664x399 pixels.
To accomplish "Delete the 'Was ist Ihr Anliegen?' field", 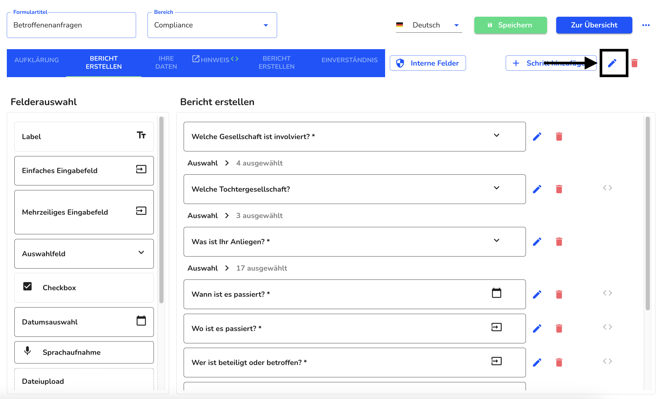I will point(559,242).
